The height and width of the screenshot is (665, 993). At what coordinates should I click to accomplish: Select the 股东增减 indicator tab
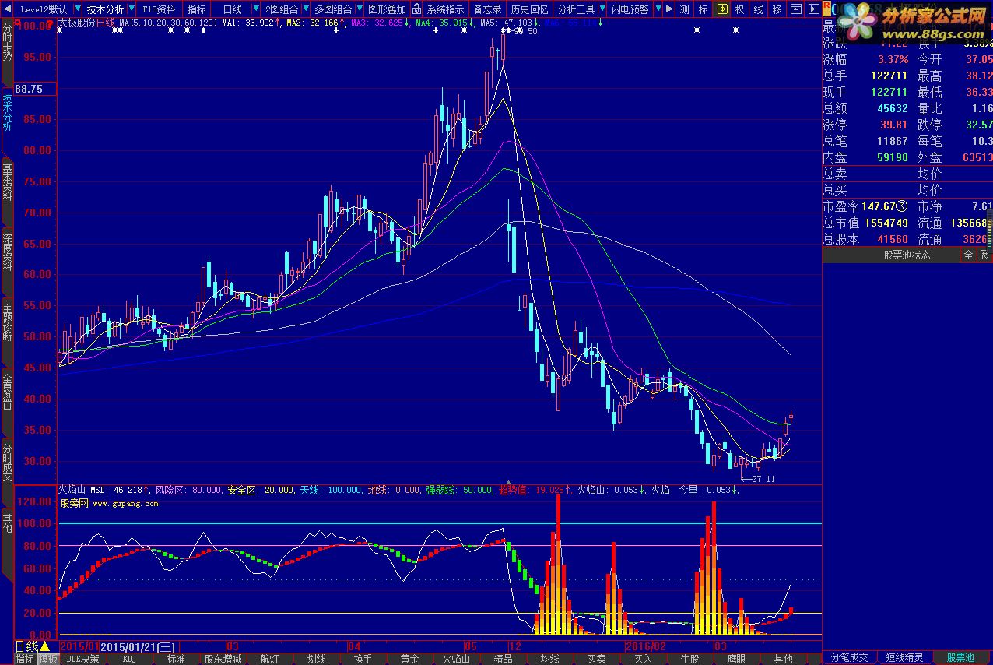[223, 658]
